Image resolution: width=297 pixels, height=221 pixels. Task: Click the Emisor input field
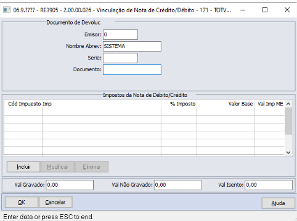120,34
